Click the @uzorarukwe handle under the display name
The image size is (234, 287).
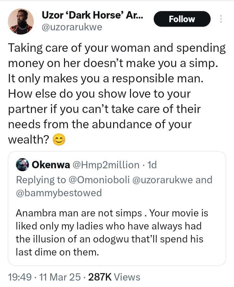coord(72,27)
